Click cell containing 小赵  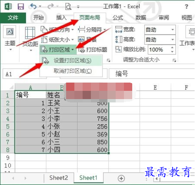(62, 134)
